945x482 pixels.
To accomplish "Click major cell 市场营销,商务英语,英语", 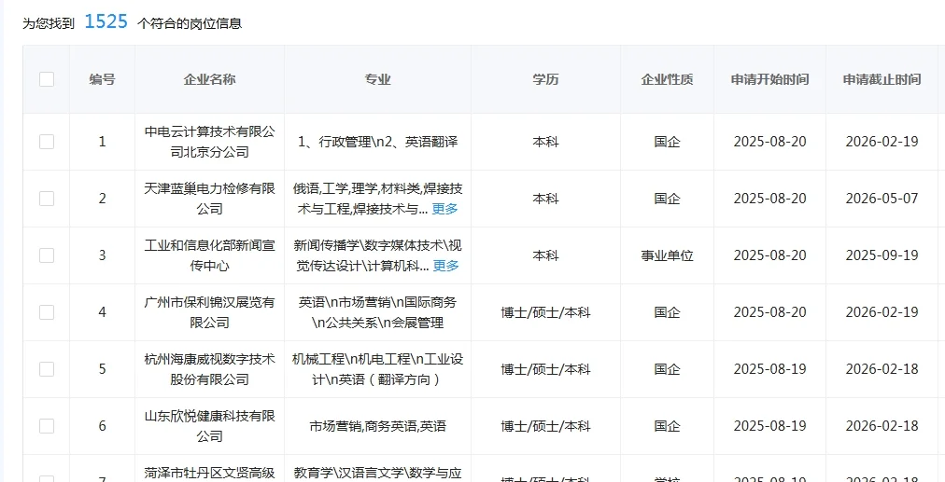I will click(378, 426).
